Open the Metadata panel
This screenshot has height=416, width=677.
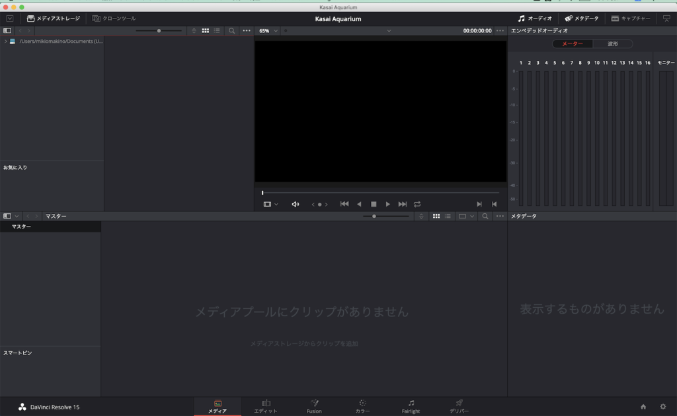pyautogui.click(x=579, y=18)
